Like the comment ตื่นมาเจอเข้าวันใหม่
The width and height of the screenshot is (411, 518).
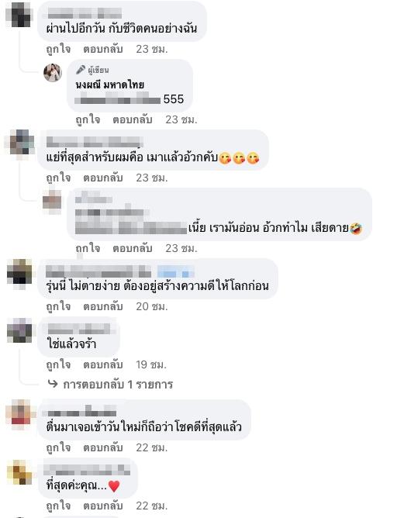click(58, 447)
